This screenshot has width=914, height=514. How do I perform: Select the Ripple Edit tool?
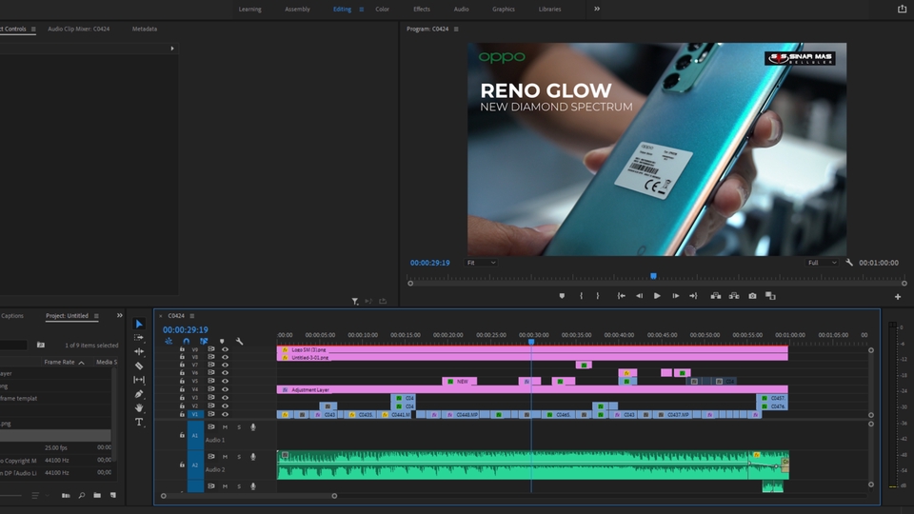139,351
